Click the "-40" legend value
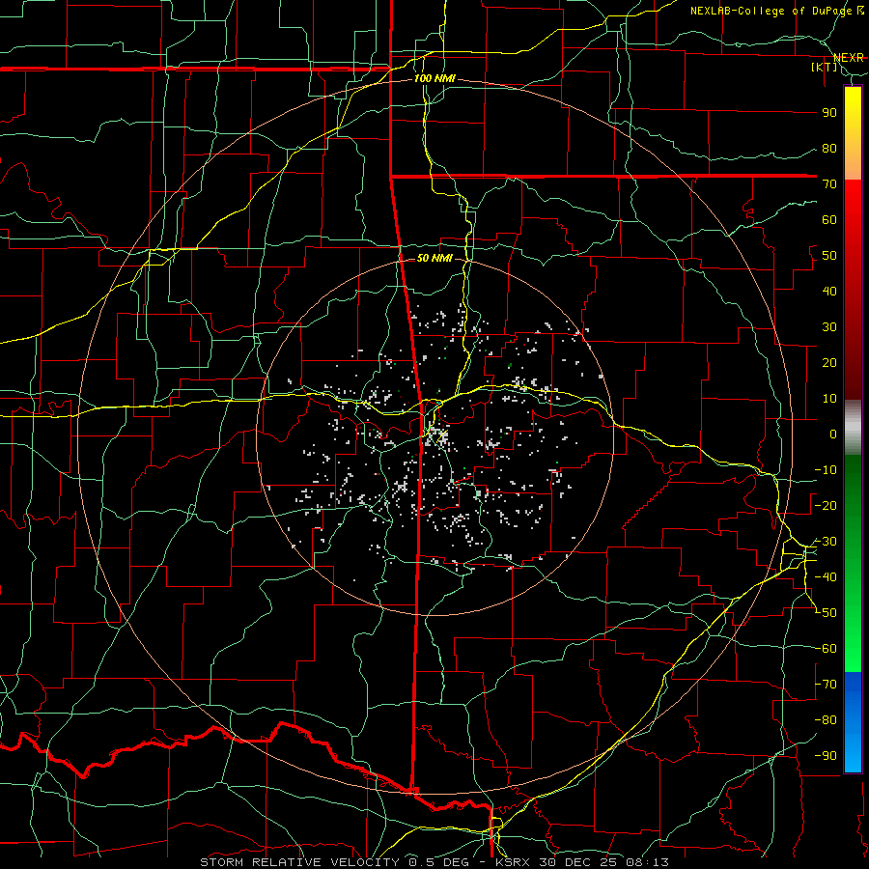Viewport: 869px width, 869px height. [x=826, y=577]
